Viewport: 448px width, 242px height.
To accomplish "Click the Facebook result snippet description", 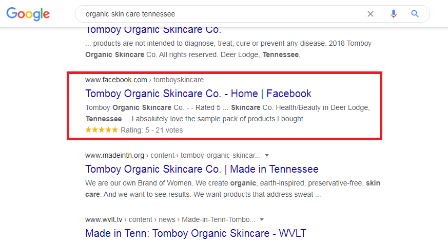I will click(x=227, y=113).
